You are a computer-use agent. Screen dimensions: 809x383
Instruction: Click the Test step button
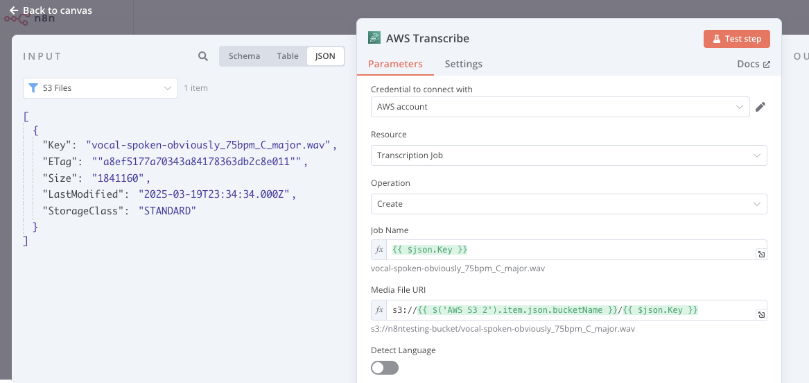[736, 39]
